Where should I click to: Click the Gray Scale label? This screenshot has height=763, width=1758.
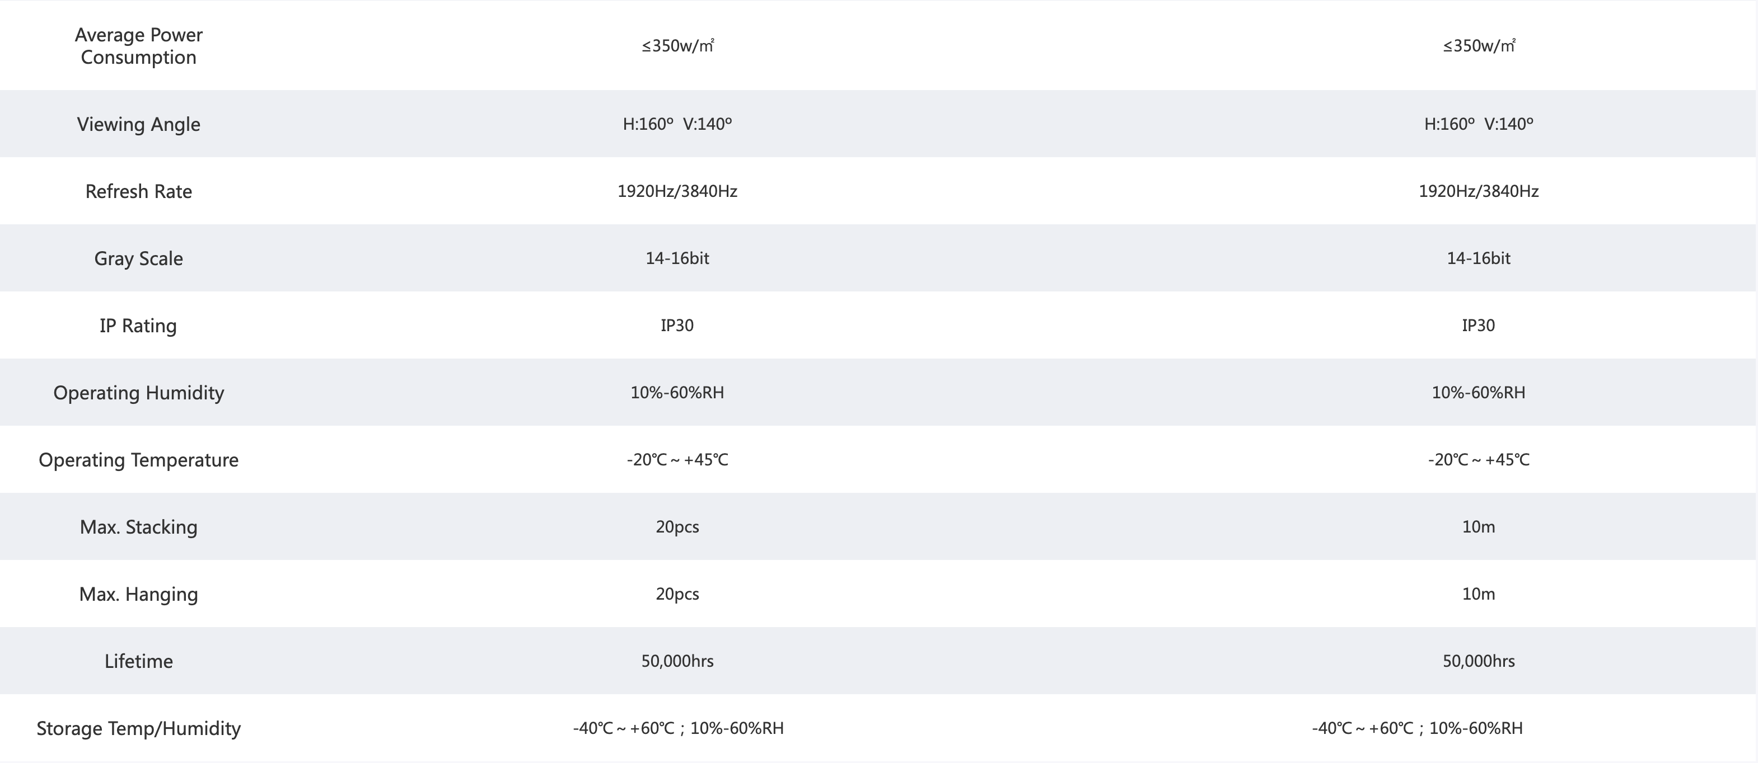[138, 258]
